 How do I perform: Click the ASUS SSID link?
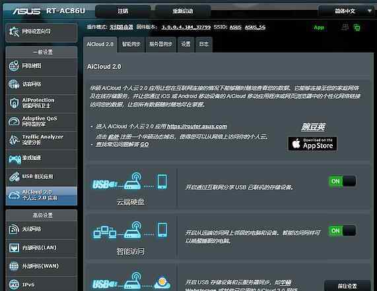pyautogui.click(x=236, y=27)
